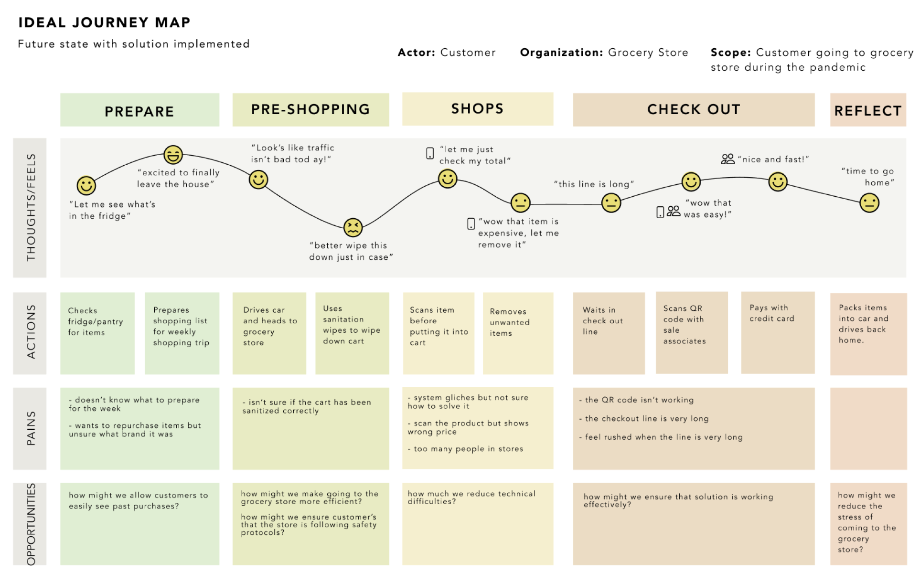Click the worried face above "better wipe this down"
920x573 pixels.
tap(353, 228)
